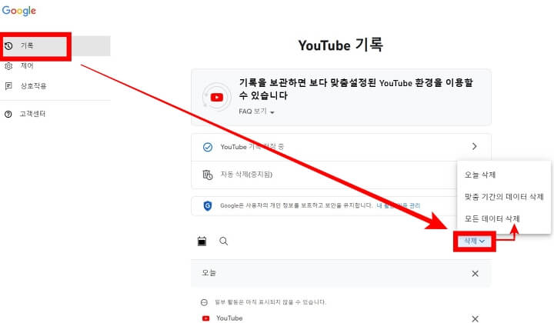This screenshot has height=323, width=554.
Task: Remove the YouTube activity entry with X
Action: click(476, 318)
